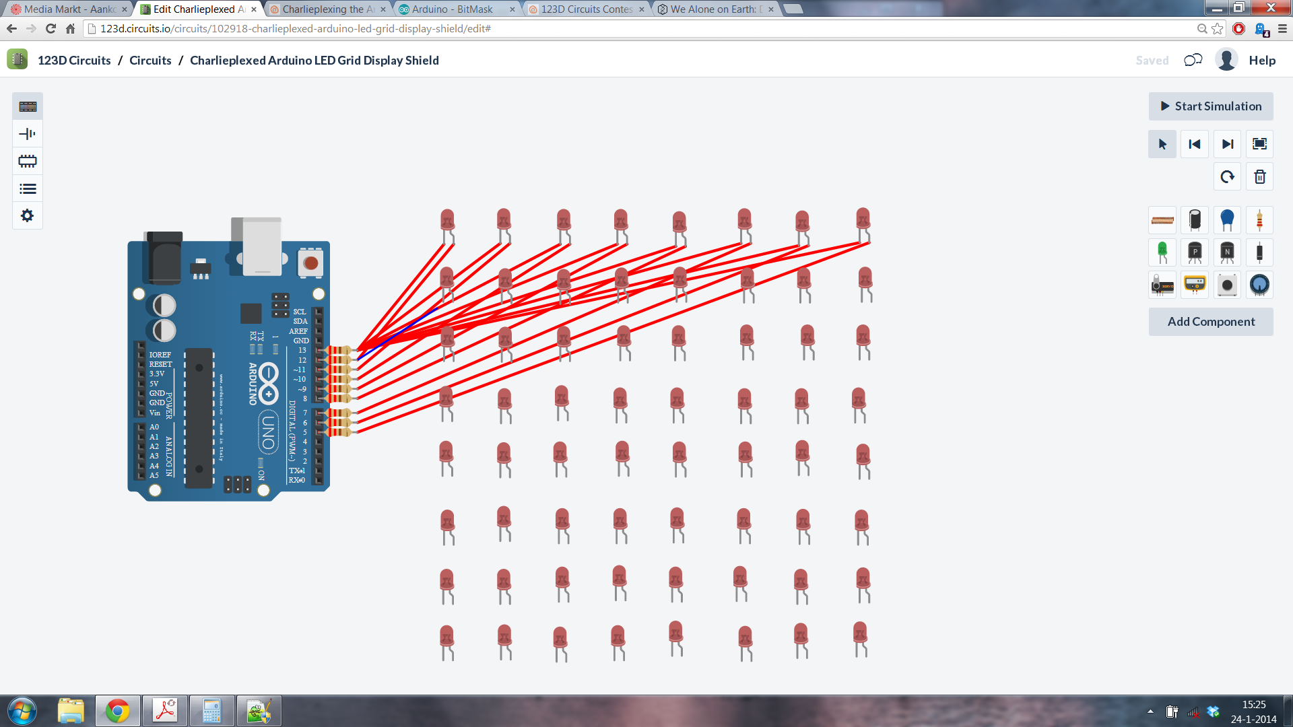Delete component using the trash icon
This screenshot has width=1293, height=727.
pyautogui.click(x=1259, y=176)
